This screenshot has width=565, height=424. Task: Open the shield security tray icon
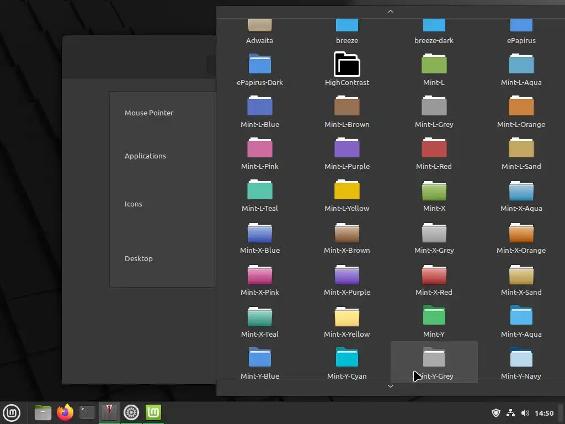[x=496, y=413]
